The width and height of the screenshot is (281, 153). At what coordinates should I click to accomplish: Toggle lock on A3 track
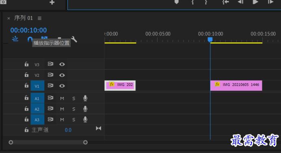point(26,119)
